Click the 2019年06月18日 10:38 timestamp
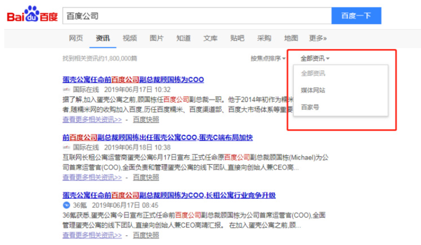 (137, 147)
